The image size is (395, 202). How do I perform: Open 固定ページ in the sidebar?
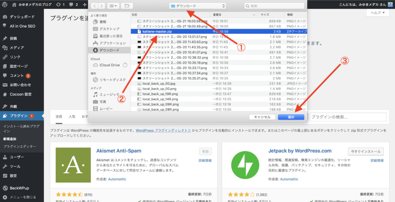click(x=22, y=66)
